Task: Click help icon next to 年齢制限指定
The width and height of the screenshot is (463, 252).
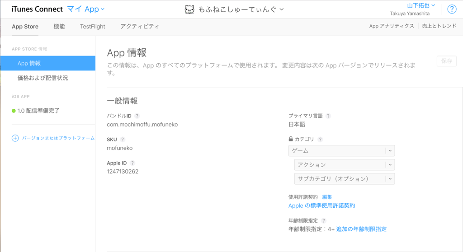Action: pos(324,221)
